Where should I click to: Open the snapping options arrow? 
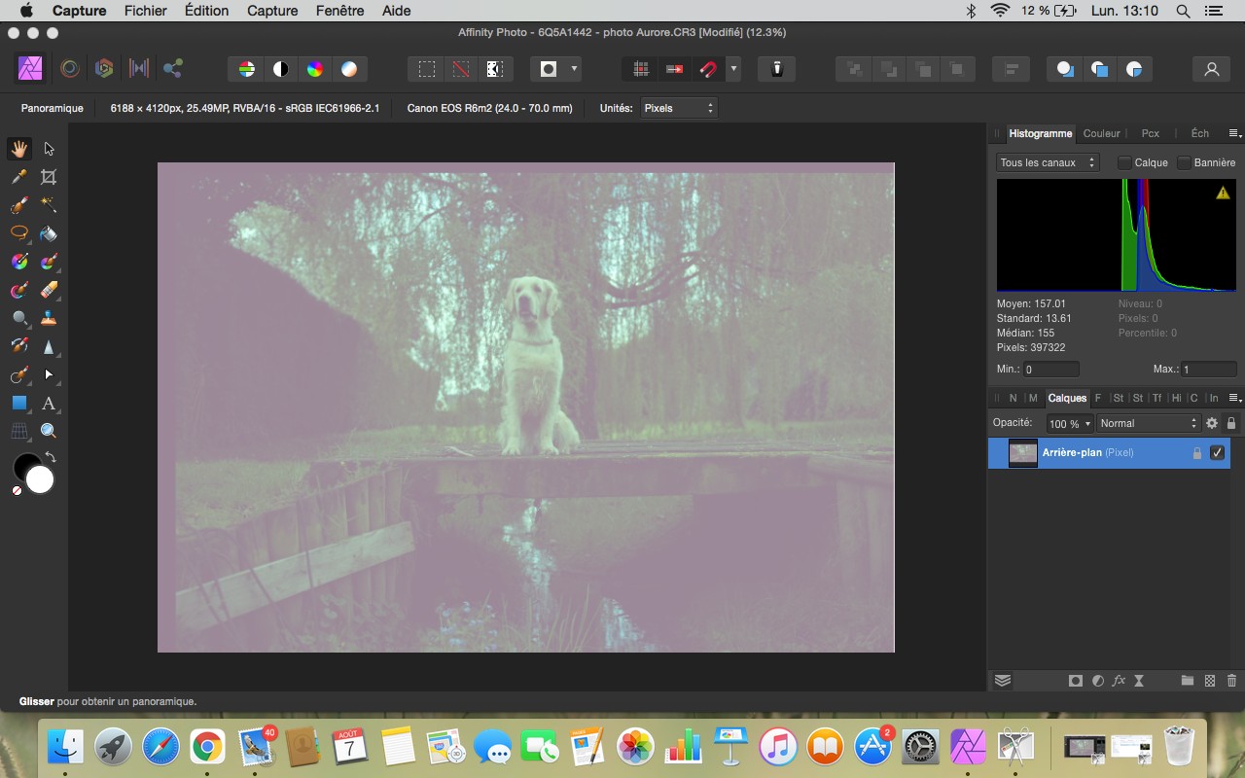[x=733, y=69]
